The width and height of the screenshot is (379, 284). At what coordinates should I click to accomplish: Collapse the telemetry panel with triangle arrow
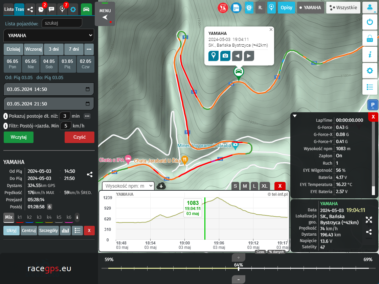295,116
